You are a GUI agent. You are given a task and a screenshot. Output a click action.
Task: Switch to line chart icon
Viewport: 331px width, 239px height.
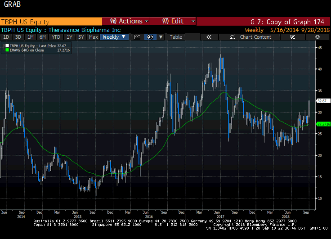[x=137, y=37]
